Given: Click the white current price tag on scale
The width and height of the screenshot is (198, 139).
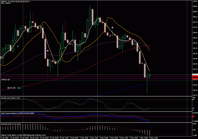Looking at the screenshot, I should pos(195,75).
